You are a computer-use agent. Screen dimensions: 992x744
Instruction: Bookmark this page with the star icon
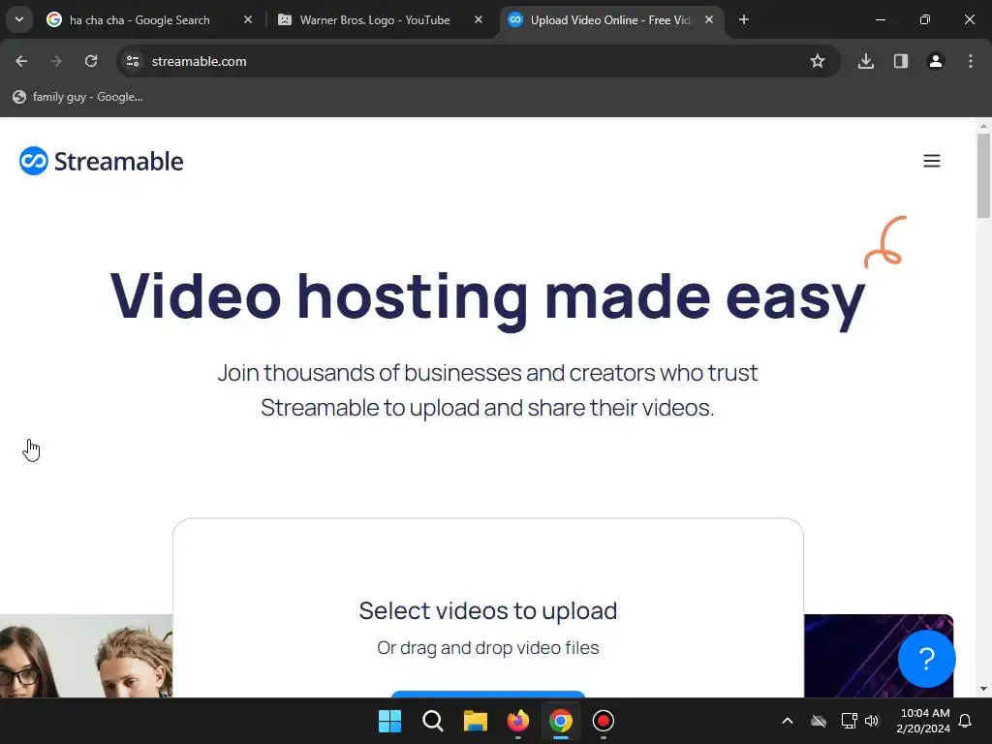tap(818, 61)
